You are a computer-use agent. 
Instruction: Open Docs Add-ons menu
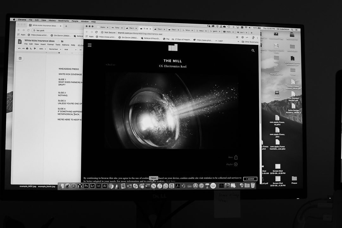click(x=66, y=45)
